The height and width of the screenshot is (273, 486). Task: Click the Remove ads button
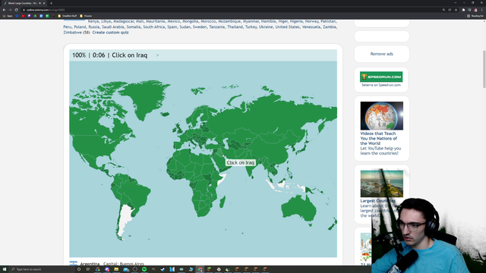(381, 54)
